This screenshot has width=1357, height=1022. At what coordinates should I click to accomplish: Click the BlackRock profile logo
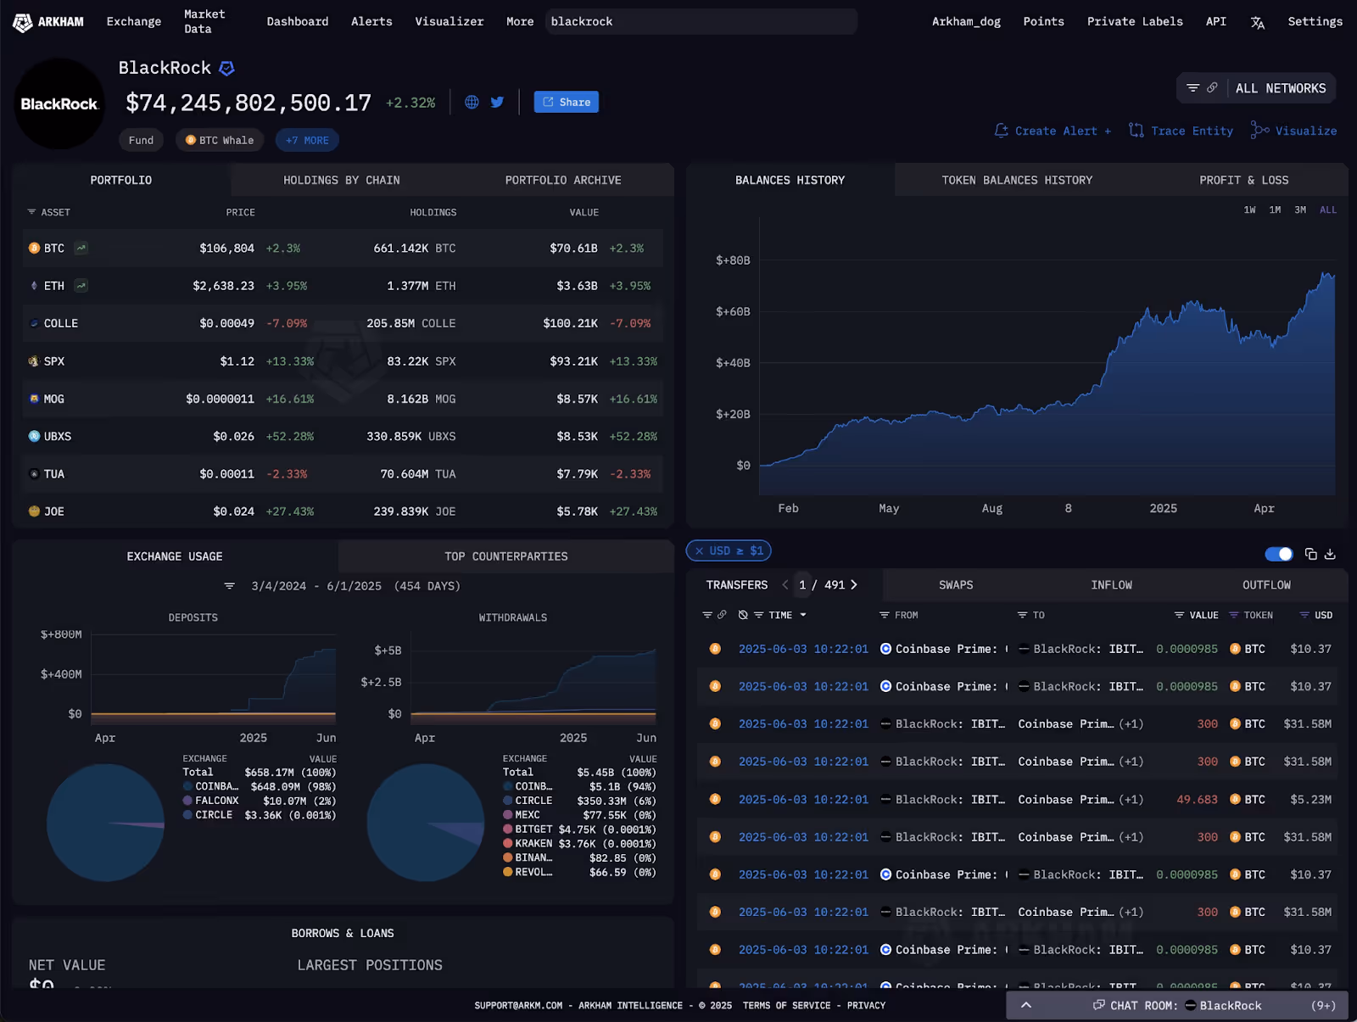pyautogui.click(x=59, y=103)
